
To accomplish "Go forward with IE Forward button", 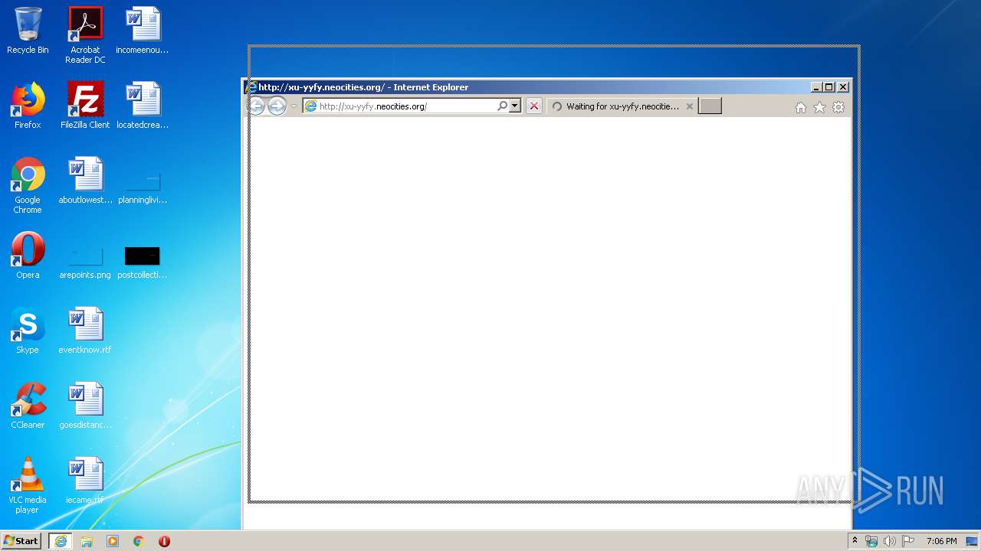I will [277, 106].
